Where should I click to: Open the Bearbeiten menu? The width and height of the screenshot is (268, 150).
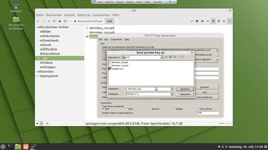coord(54,15)
